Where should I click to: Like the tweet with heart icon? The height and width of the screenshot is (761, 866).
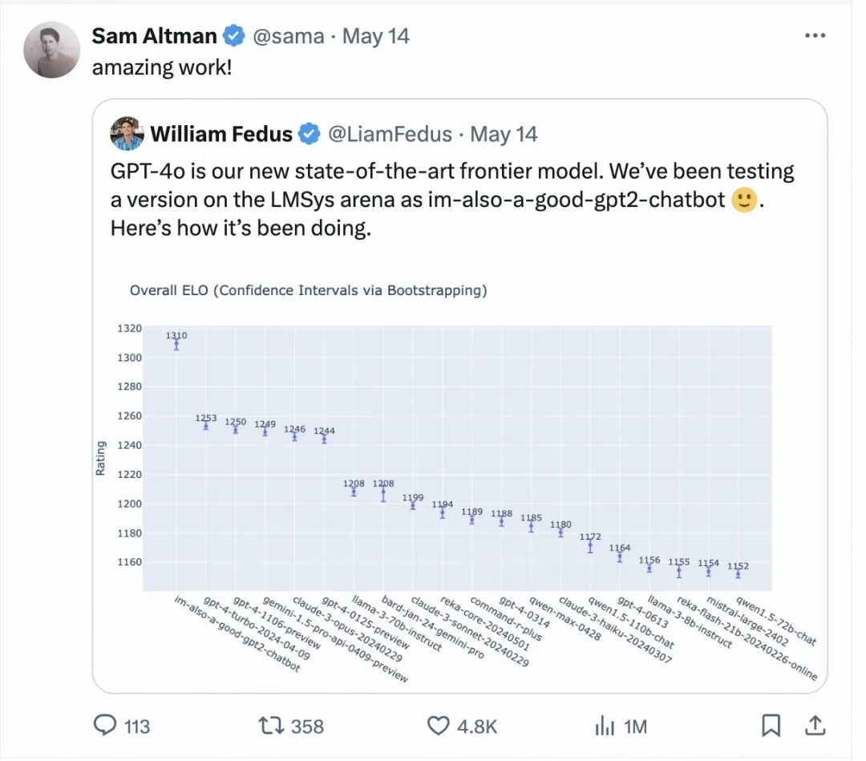click(x=438, y=726)
